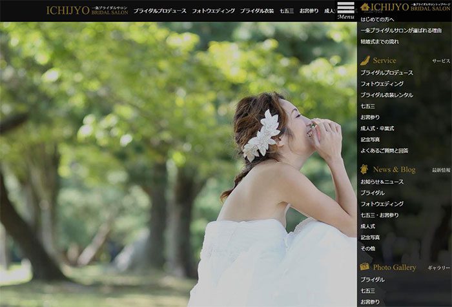
Task: Open 結婚式までの流れ link
Action: pos(380,42)
